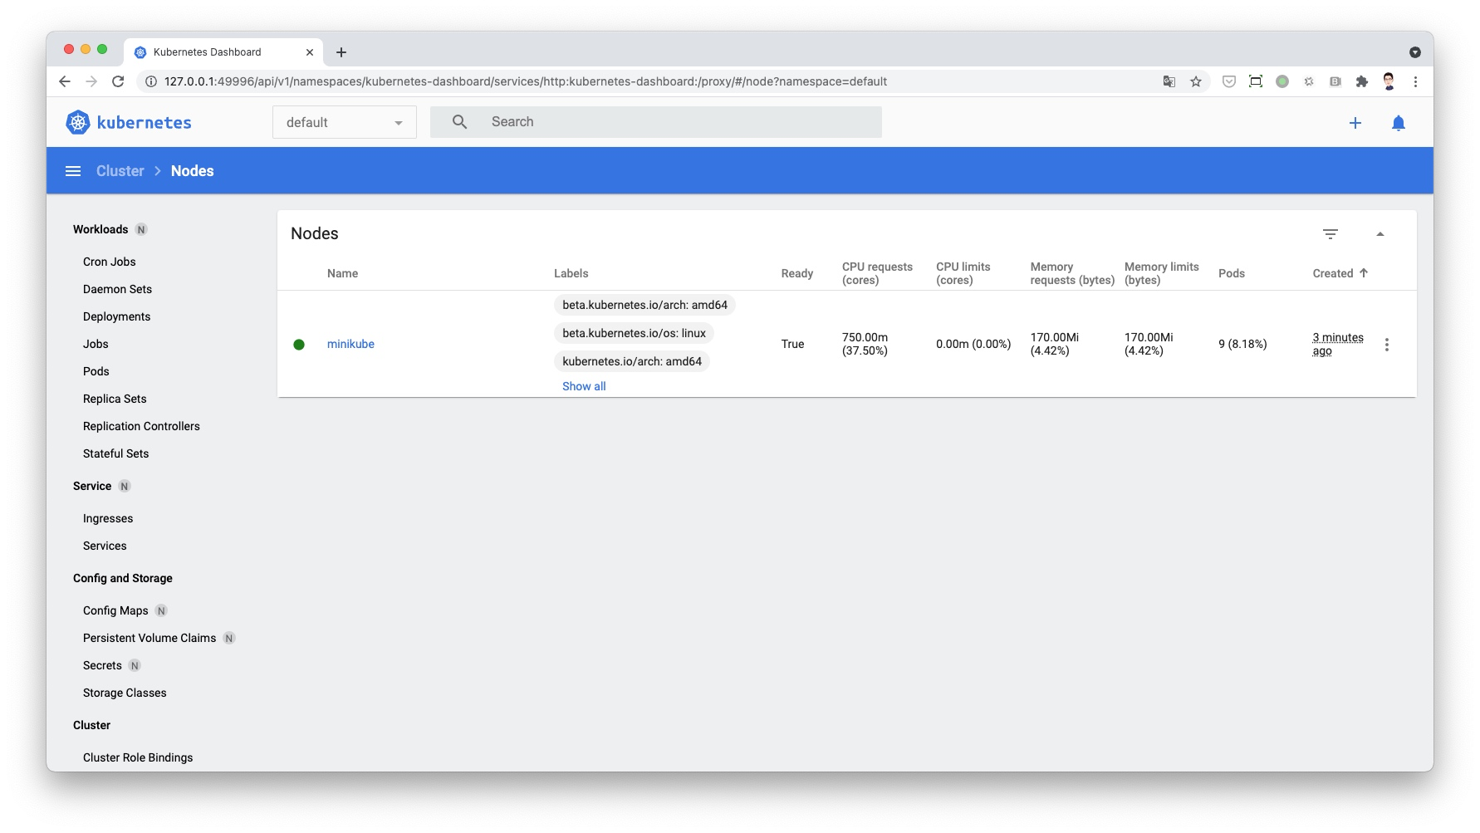
Task: Open Services in sidebar
Action: pyautogui.click(x=105, y=546)
